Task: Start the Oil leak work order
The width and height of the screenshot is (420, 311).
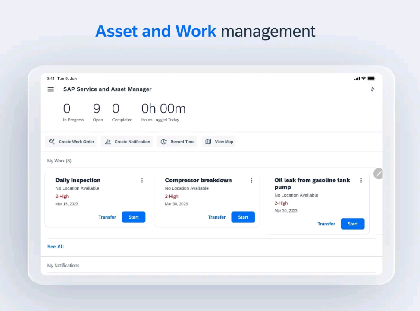Action: [x=353, y=224]
